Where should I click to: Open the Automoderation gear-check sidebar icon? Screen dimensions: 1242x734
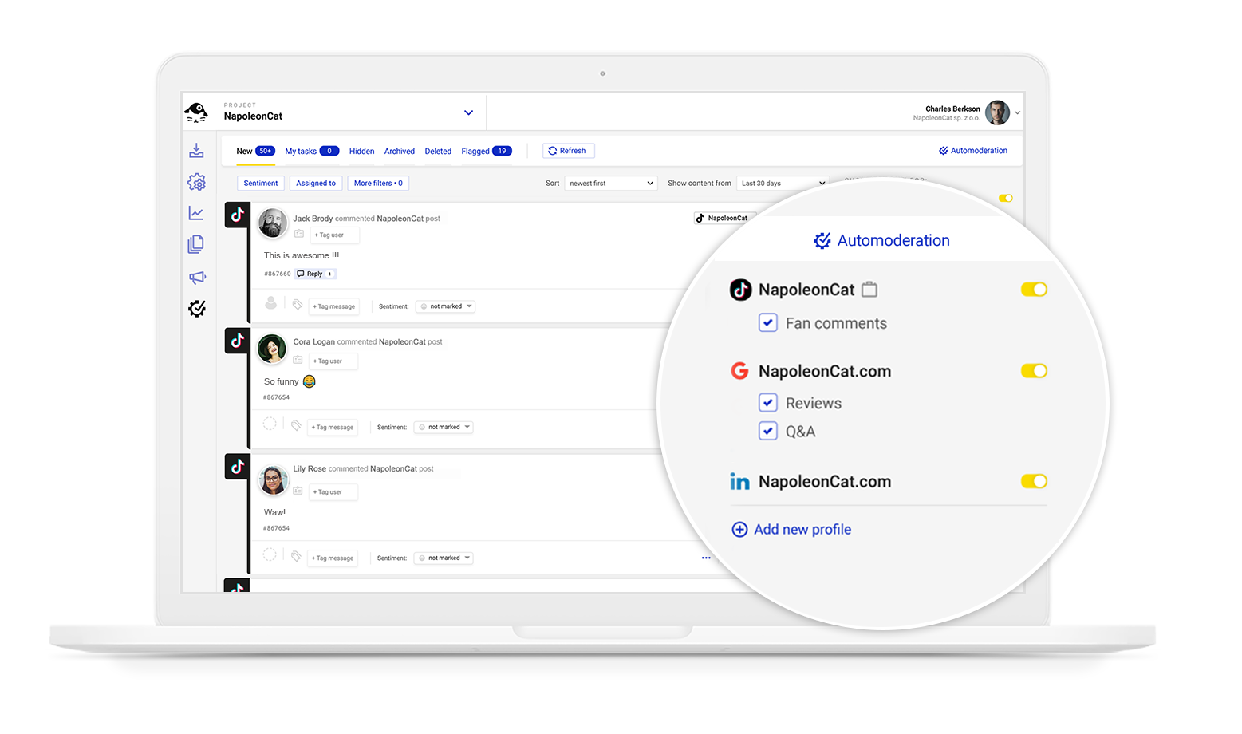click(x=197, y=308)
